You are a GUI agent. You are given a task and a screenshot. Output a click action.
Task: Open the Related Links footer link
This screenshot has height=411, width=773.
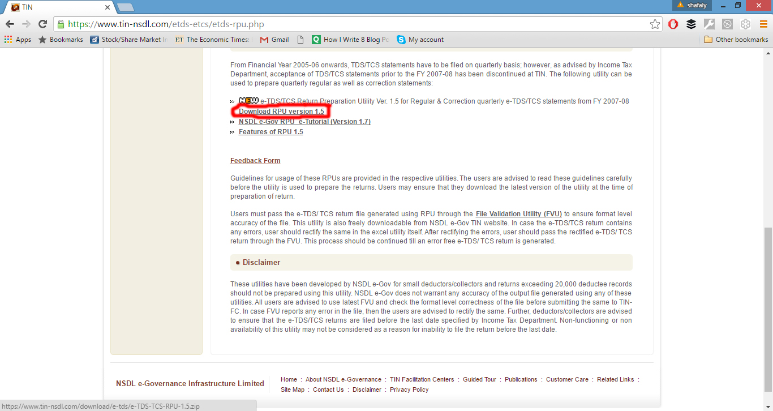point(616,379)
